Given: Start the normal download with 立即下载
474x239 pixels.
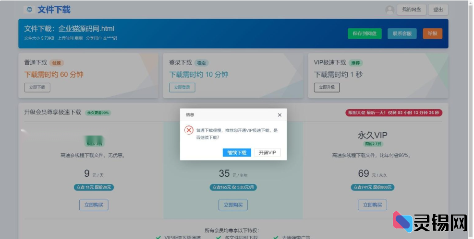Looking at the screenshot, I should coord(37,87).
